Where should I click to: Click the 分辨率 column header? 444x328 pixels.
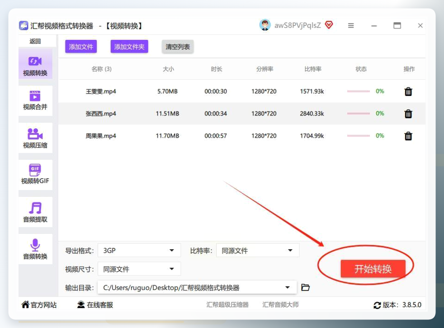pyautogui.click(x=265, y=69)
